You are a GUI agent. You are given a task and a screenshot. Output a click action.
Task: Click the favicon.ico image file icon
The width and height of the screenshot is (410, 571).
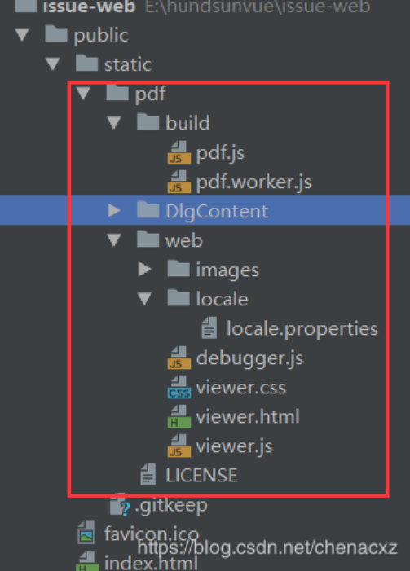pos(86,534)
